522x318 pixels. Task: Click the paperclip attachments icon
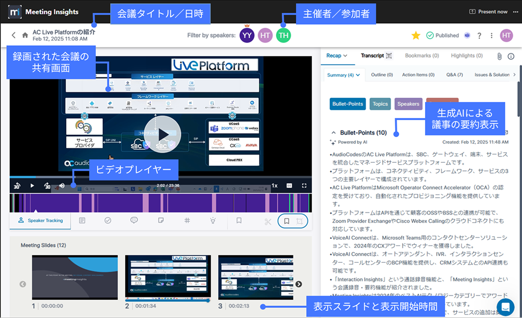pyautogui.click(x=500, y=56)
